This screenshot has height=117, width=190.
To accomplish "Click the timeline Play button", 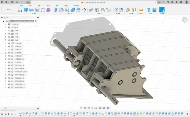I will [9, 114].
